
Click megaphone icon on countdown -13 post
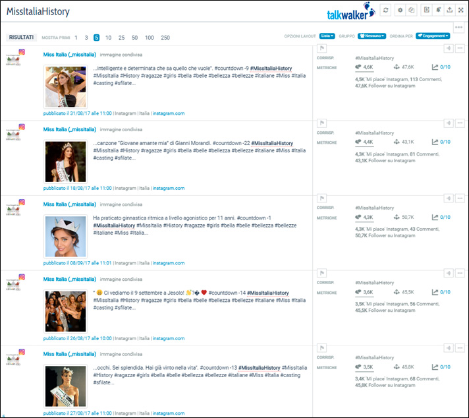449,347
